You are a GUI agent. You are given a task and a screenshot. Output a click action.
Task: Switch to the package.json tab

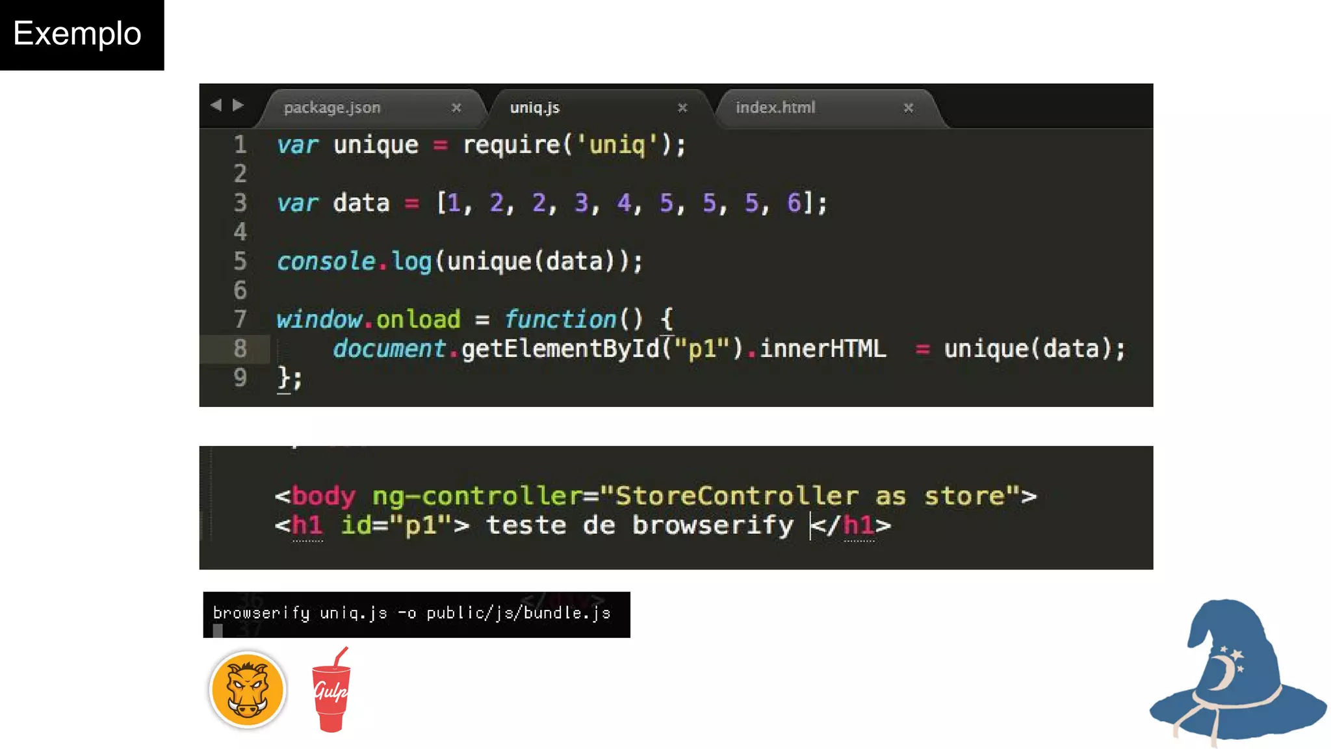(332, 108)
